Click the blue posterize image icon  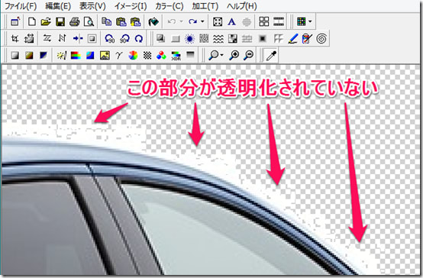[x=90, y=55]
